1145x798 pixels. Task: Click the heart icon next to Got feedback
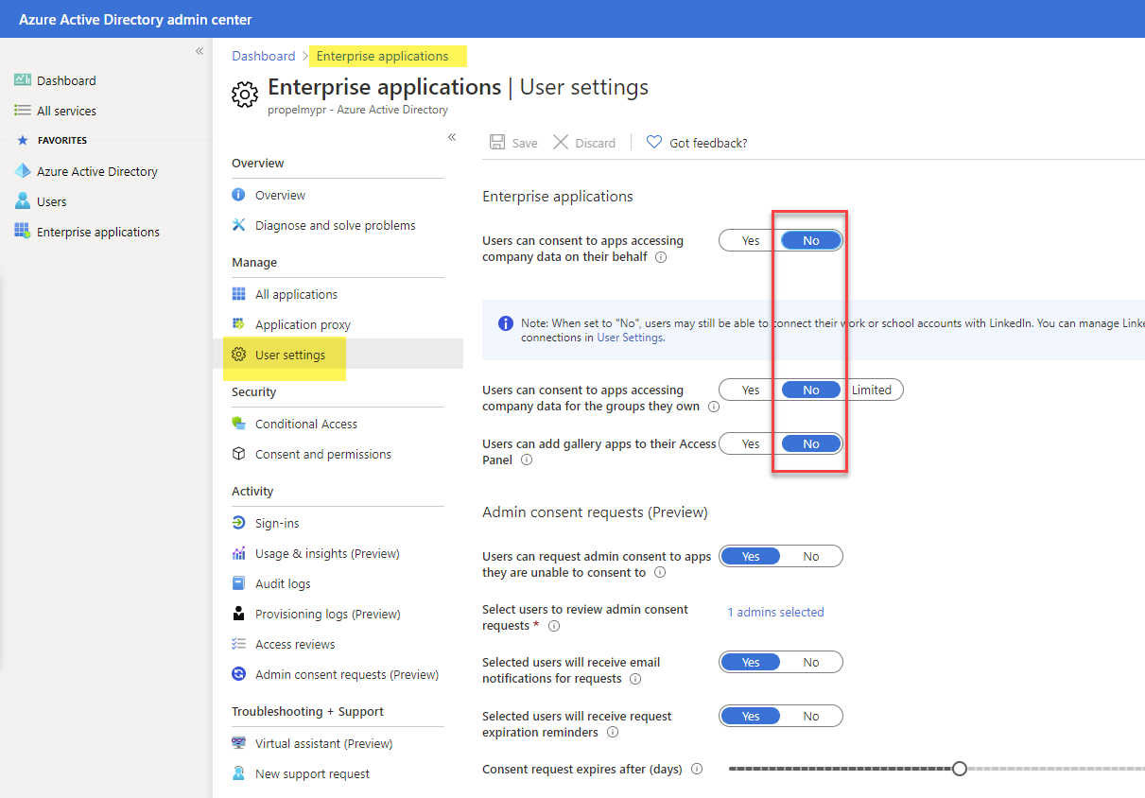[653, 143]
